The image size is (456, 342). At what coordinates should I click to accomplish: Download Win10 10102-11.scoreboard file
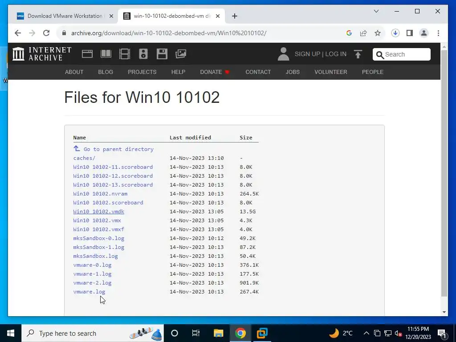(x=113, y=167)
